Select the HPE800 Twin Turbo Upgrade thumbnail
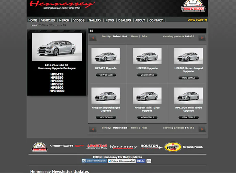The image size is (236, 173). pos(147,95)
